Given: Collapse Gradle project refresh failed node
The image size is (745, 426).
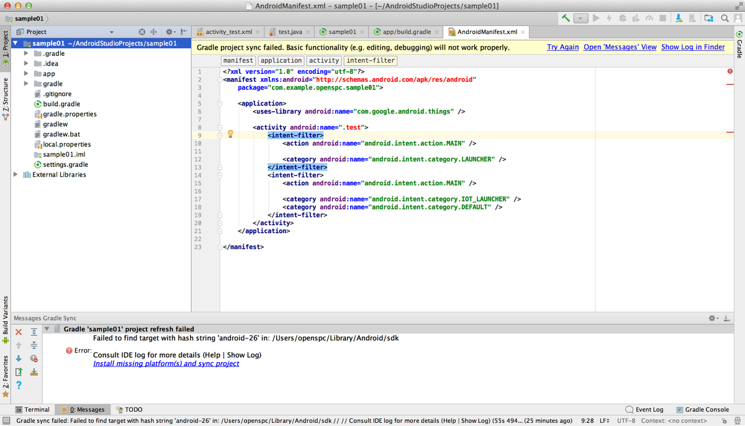Looking at the screenshot, I should tap(46, 329).
